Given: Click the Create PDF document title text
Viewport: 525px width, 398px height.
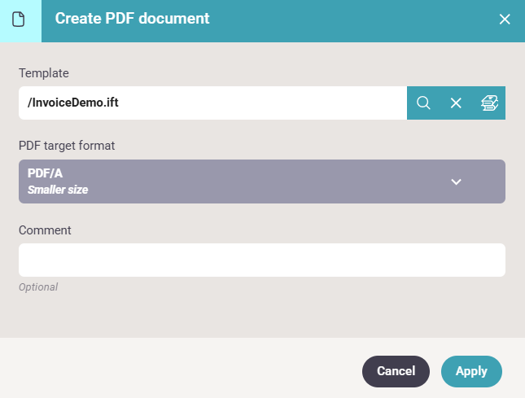Looking at the screenshot, I should pyautogui.click(x=132, y=19).
